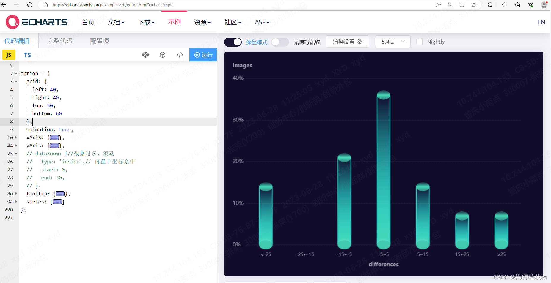Turn off the 深色模式 dark mode toggle
The width and height of the screenshot is (551, 283).
point(233,42)
